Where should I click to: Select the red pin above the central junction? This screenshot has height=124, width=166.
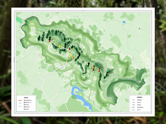(x=70, y=49)
